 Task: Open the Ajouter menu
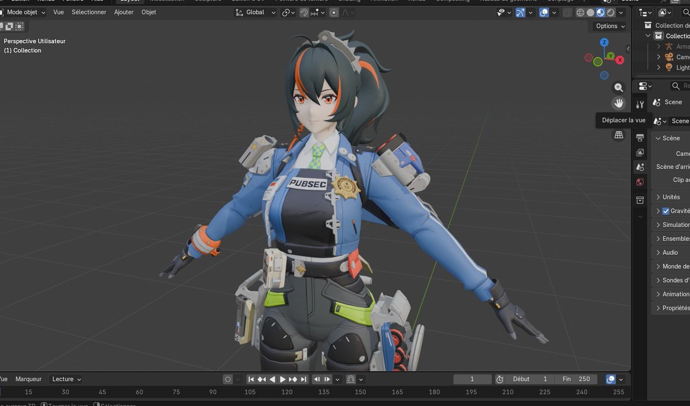point(124,12)
